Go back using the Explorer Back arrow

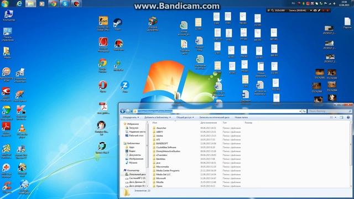click(x=123, y=111)
